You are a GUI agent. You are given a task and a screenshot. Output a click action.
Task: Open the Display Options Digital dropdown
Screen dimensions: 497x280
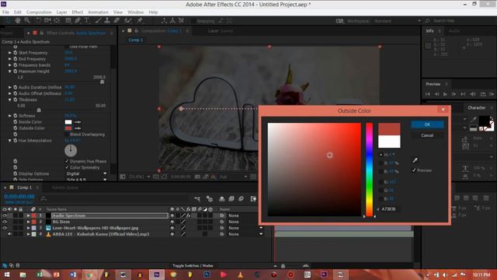pyautogui.click(x=86, y=173)
